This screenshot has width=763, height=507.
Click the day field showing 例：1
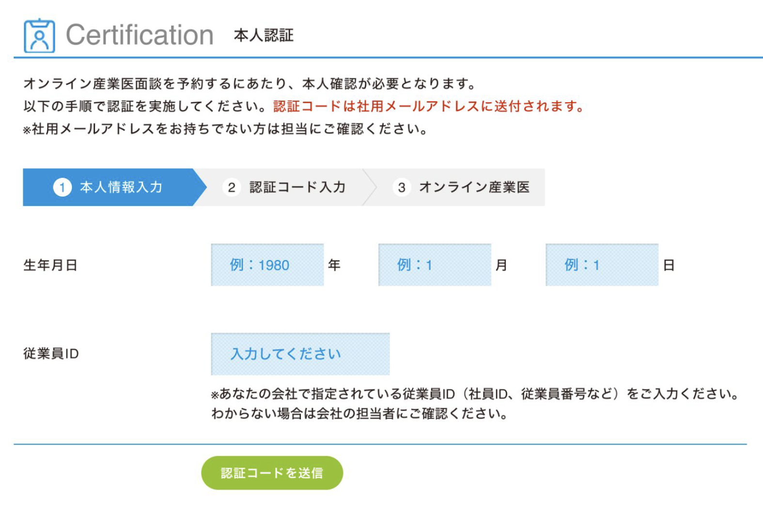602,265
